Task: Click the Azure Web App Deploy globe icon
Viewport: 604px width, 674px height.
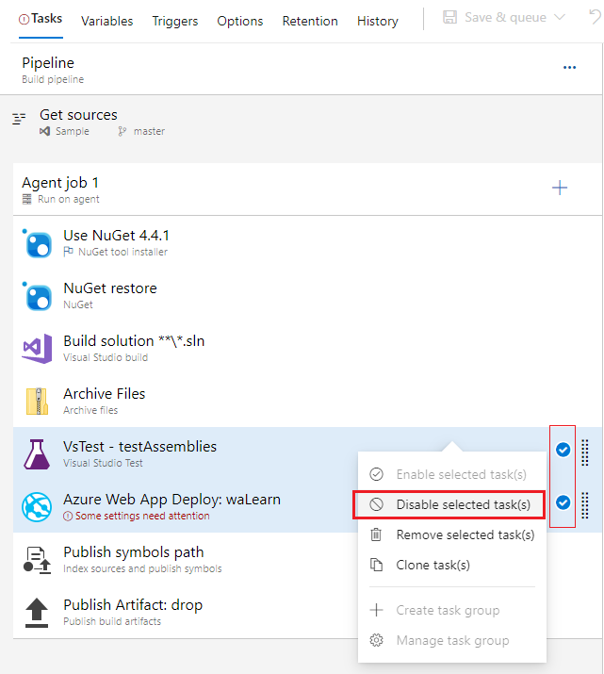Action: click(x=37, y=507)
